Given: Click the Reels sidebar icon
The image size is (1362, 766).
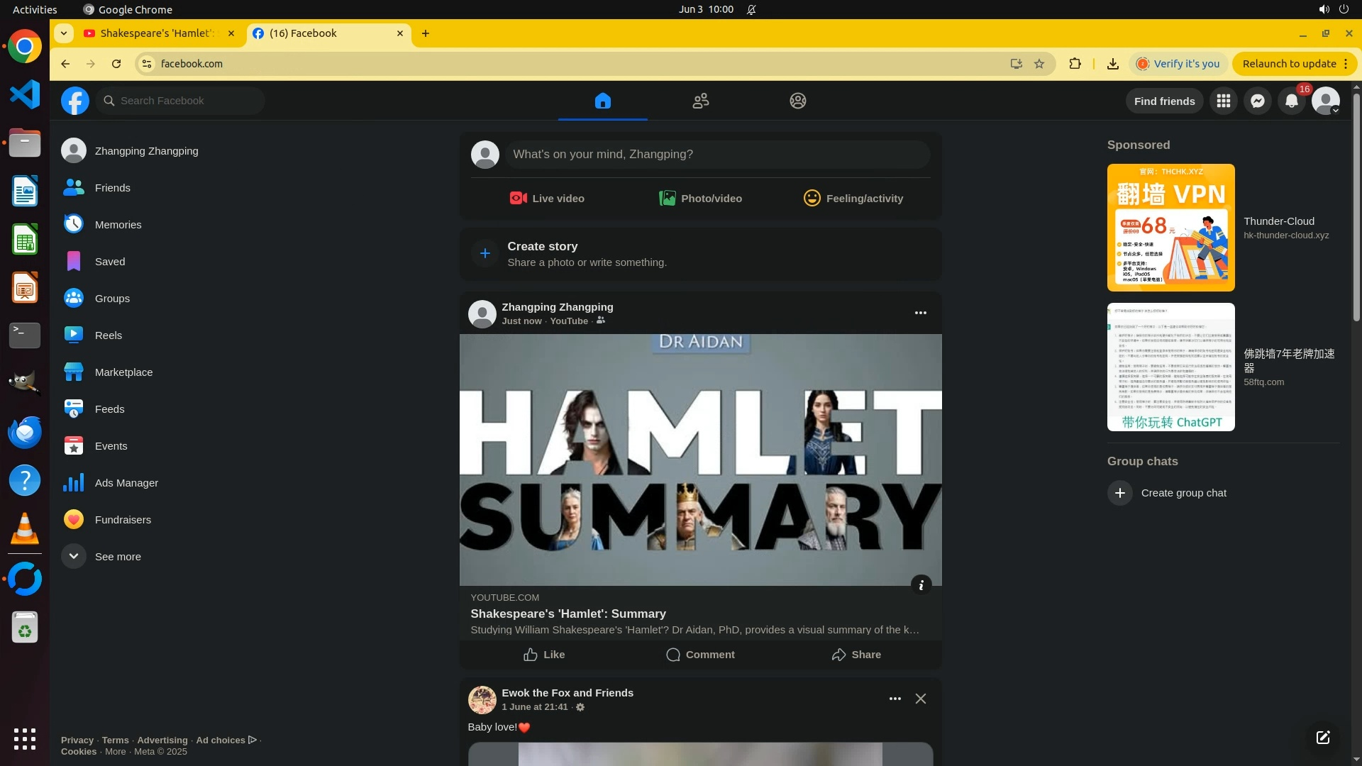Looking at the screenshot, I should [x=74, y=335].
